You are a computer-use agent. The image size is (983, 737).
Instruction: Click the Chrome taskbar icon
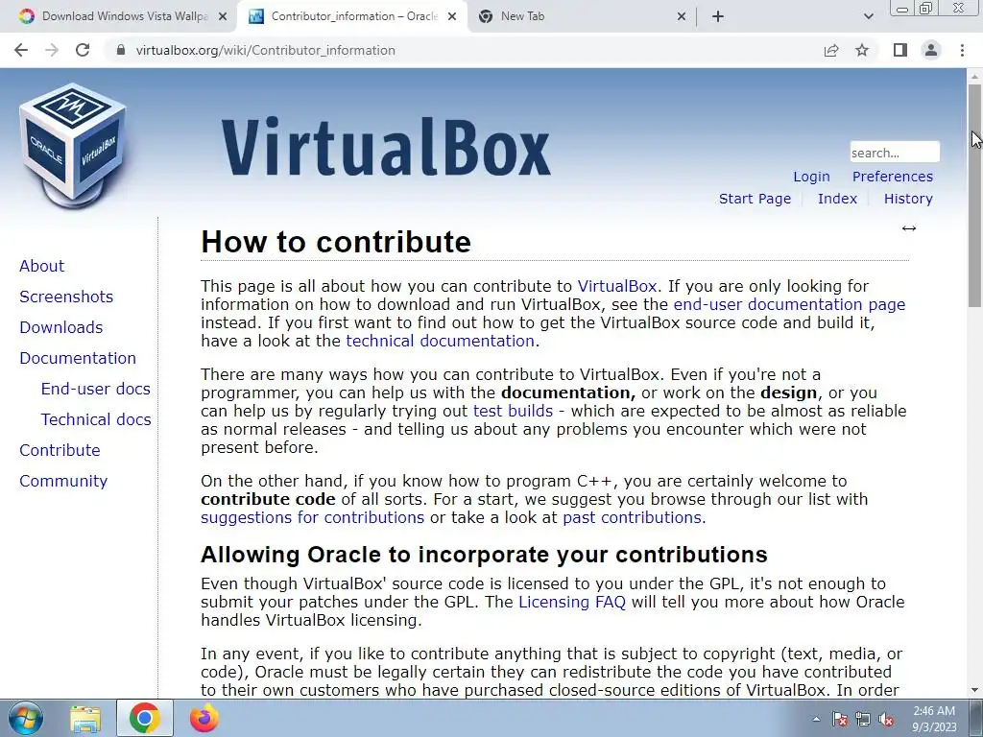click(x=144, y=718)
